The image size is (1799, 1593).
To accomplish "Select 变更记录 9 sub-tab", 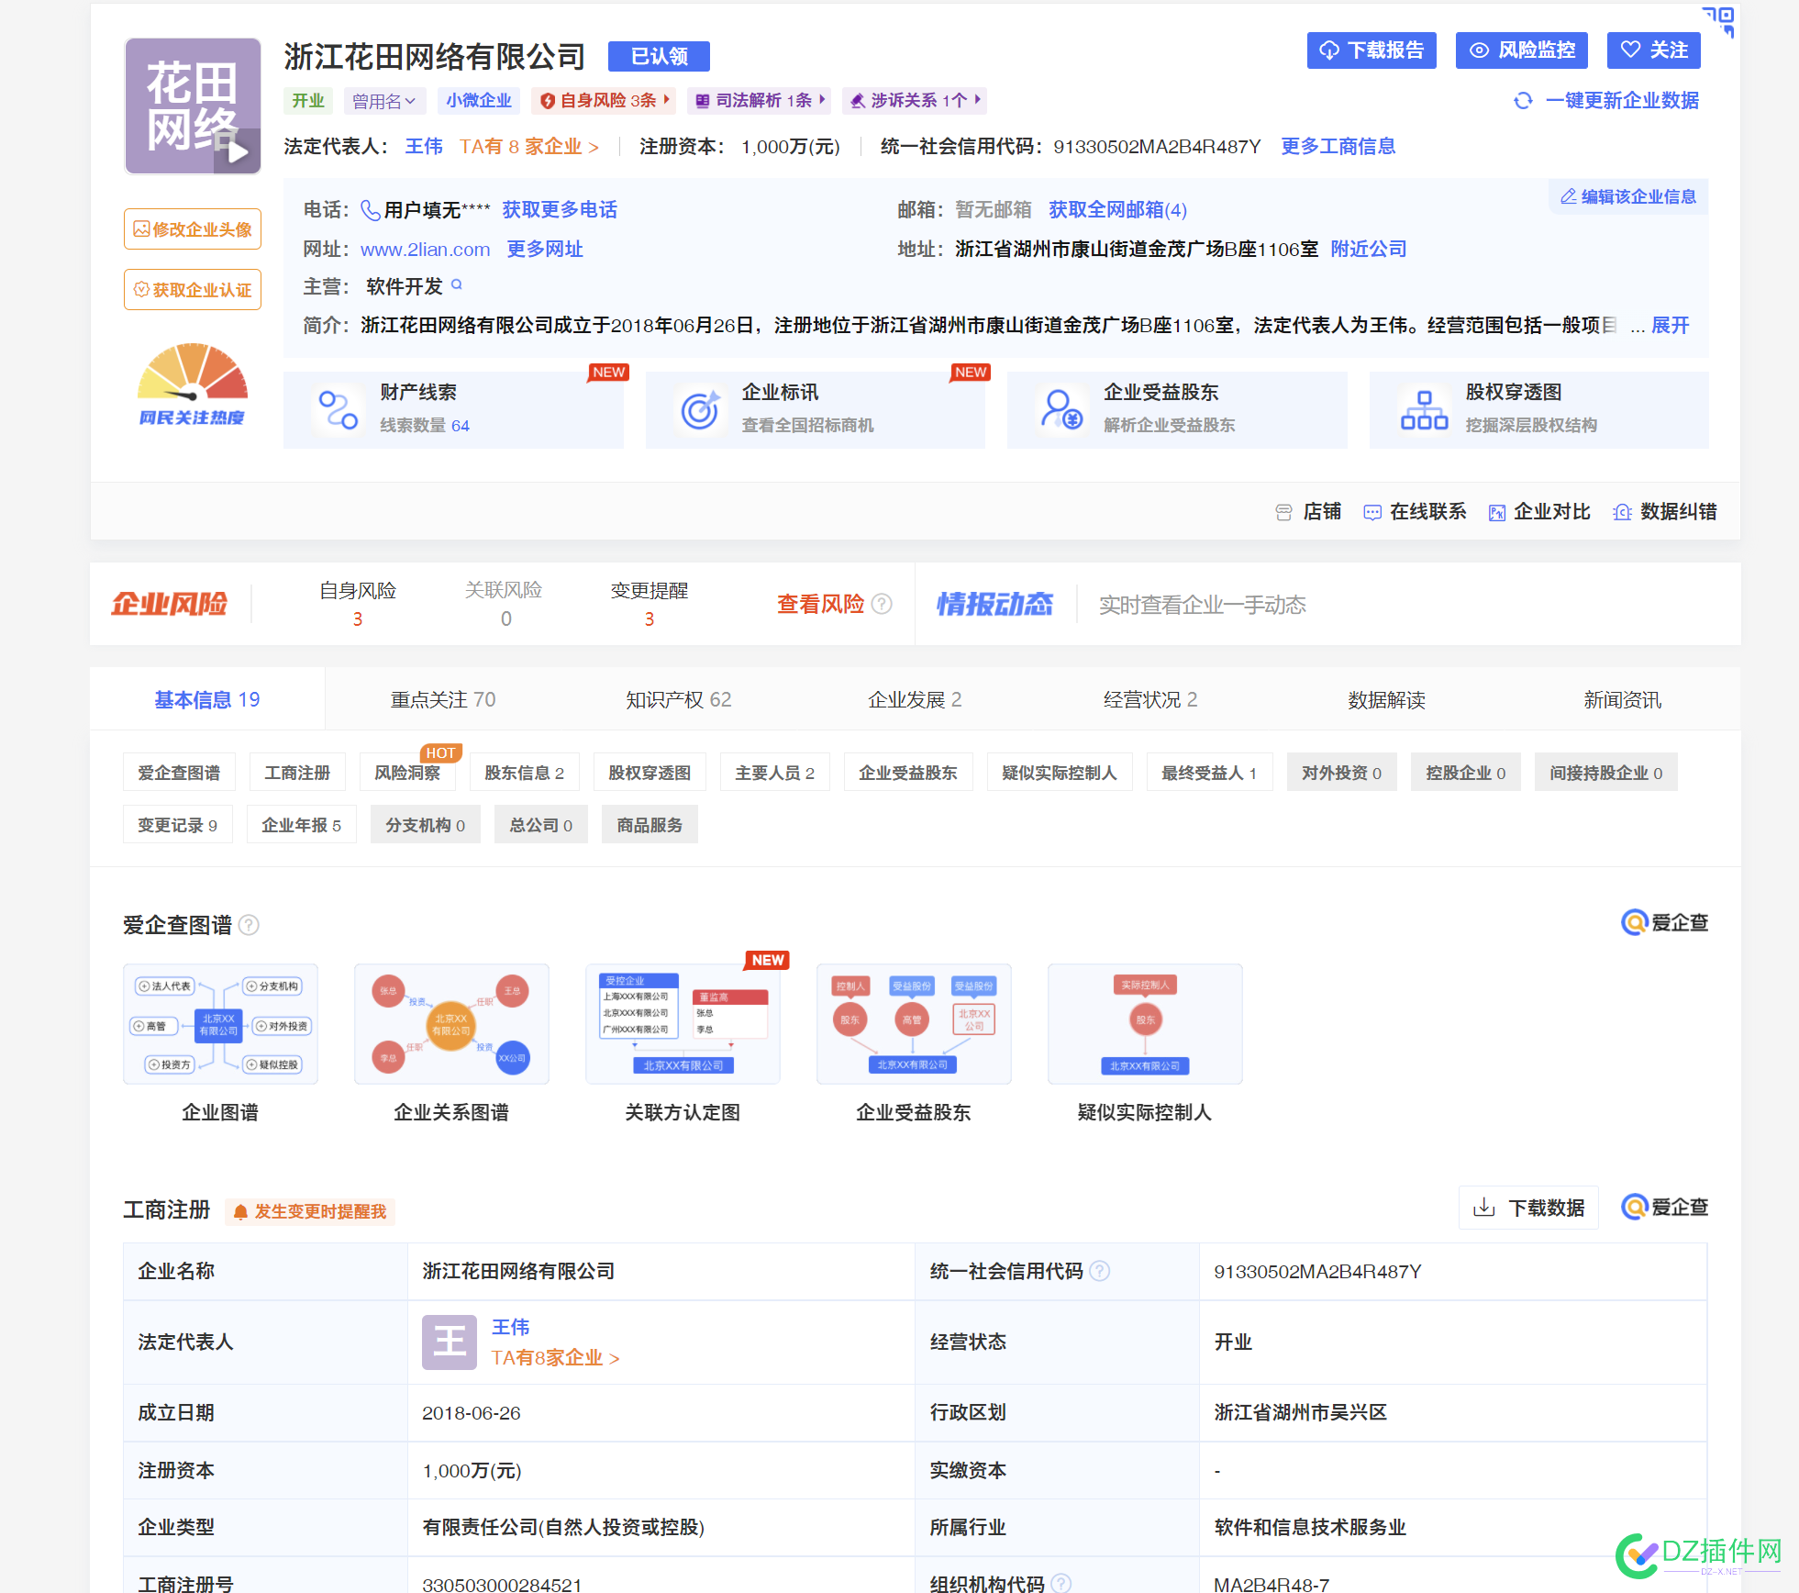I will tap(178, 825).
